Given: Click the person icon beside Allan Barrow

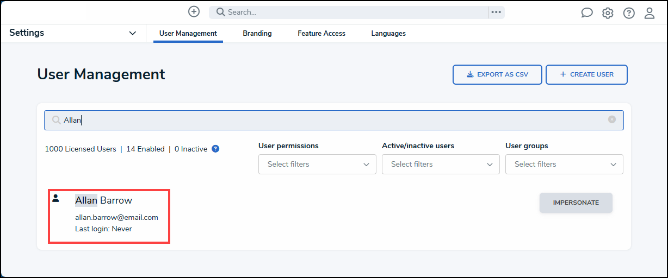Looking at the screenshot, I should coord(55,198).
